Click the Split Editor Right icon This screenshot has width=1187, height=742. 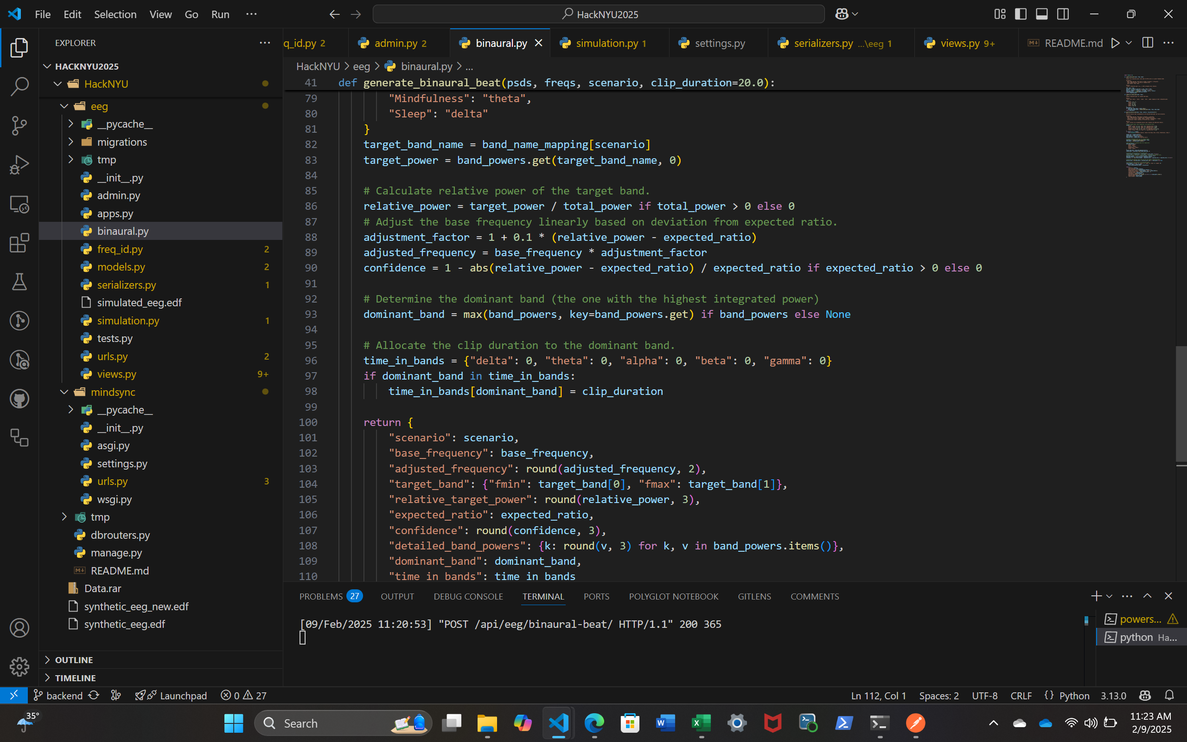pos(1147,43)
